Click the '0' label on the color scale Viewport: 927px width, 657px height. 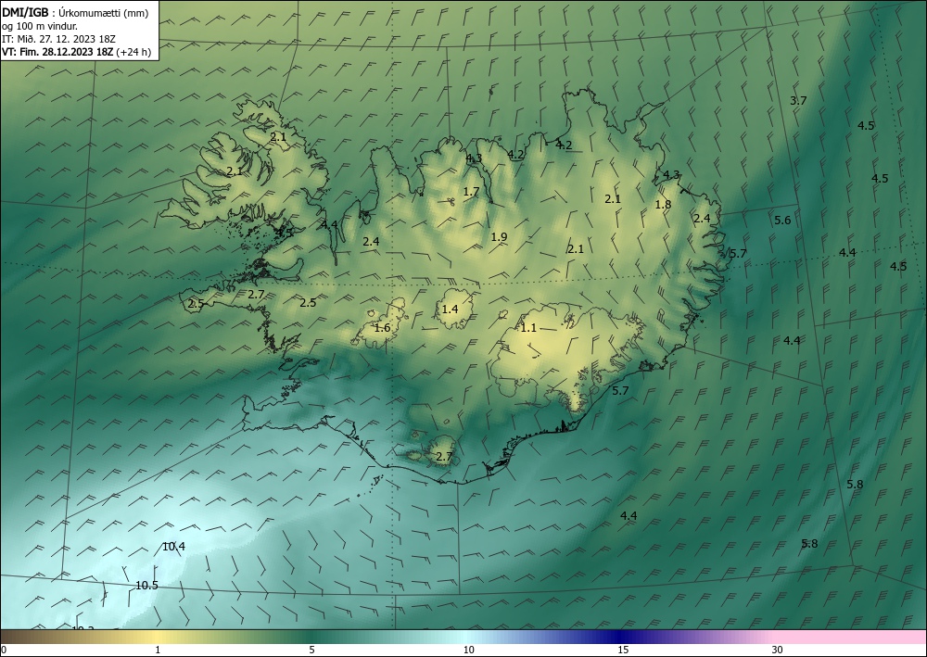pos(4,650)
